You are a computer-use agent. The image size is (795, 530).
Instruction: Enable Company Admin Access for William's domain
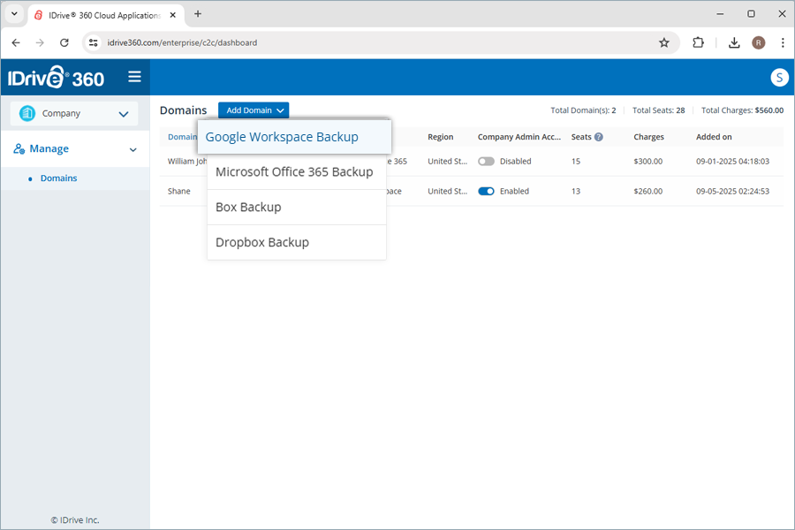click(486, 162)
